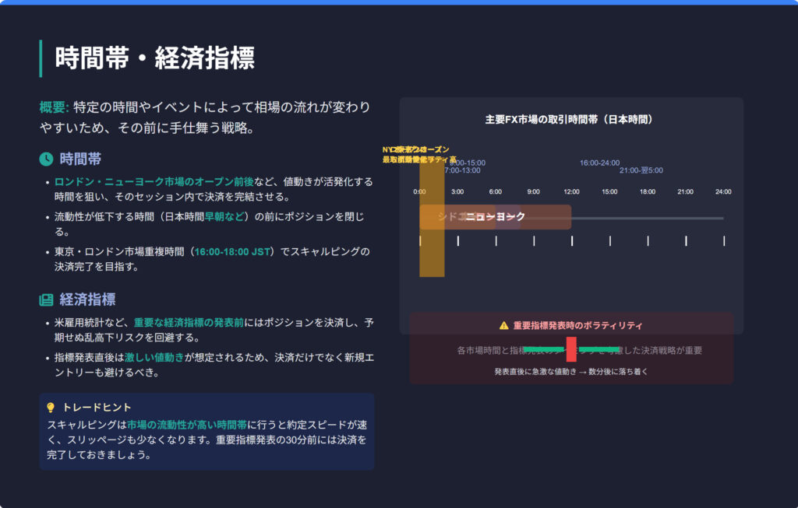
Task: Select the 16:00-24:00 session time label
Action: click(599, 163)
